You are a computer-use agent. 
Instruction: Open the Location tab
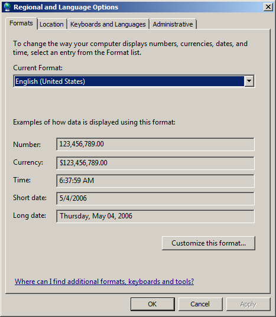[51, 24]
